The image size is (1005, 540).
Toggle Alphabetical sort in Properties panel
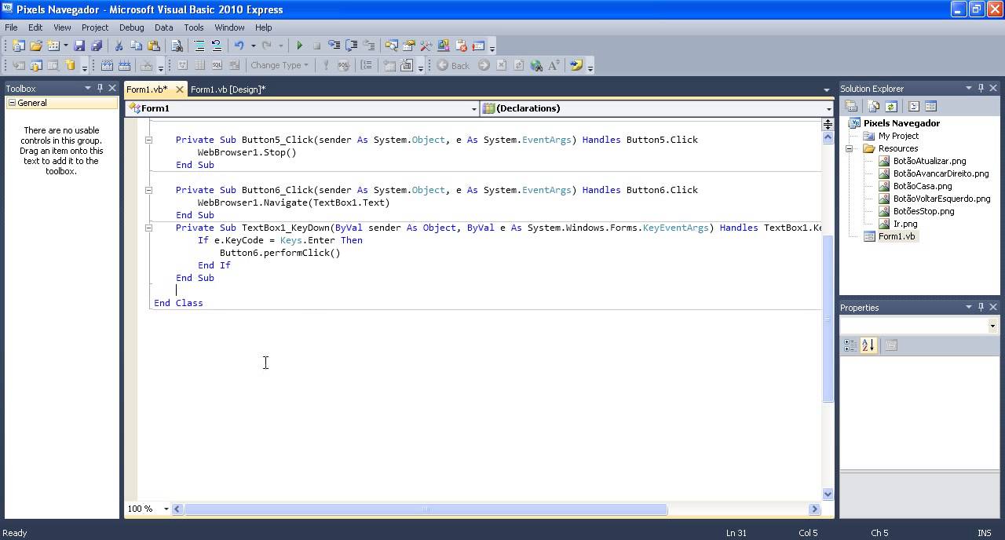click(x=868, y=345)
